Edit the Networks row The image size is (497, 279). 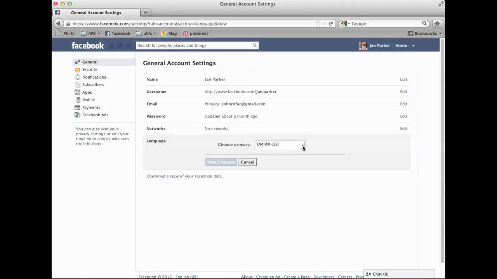pos(403,129)
